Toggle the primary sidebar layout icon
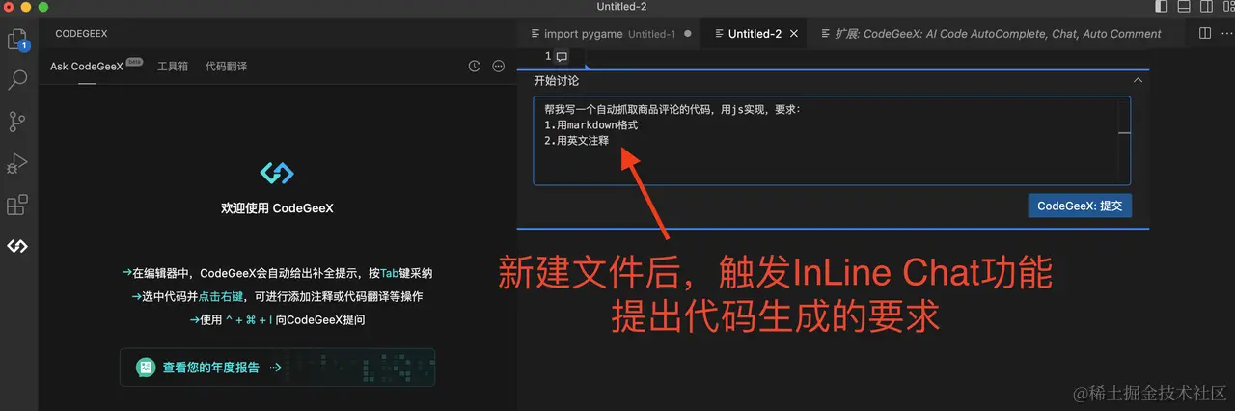 1161,7
